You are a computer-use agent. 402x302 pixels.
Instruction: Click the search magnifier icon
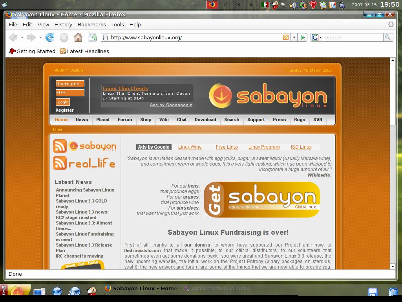(x=388, y=37)
